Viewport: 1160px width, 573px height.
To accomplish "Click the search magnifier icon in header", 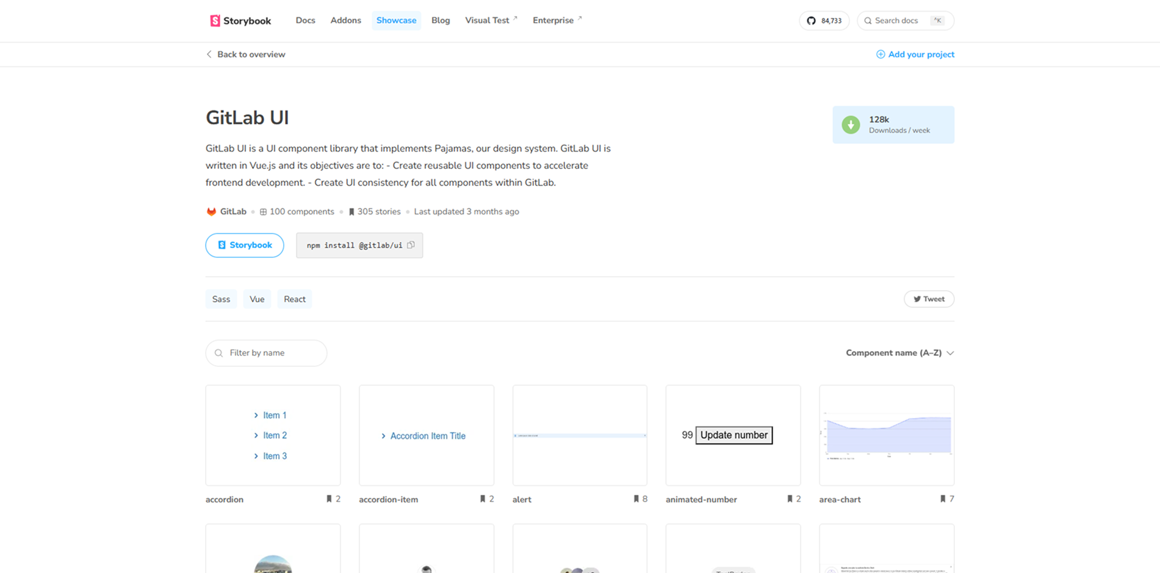I will point(868,21).
